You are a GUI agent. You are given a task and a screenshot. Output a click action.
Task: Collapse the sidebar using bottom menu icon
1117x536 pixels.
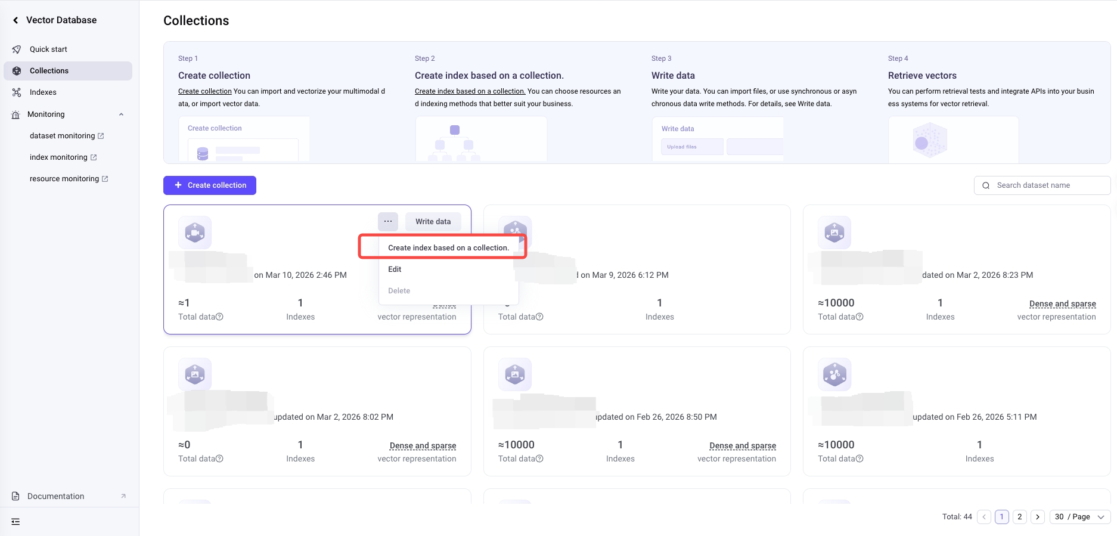coord(15,522)
